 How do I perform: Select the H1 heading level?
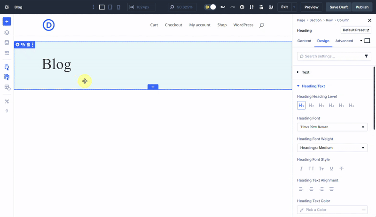pyautogui.click(x=301, y=105)
